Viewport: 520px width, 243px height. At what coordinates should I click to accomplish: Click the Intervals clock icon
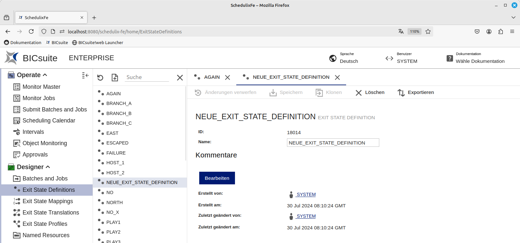coord(17,132)
